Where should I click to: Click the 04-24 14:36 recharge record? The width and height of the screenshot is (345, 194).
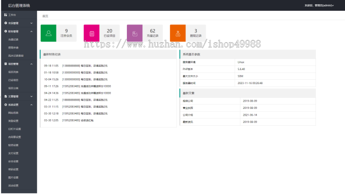(x=77, y=93)
